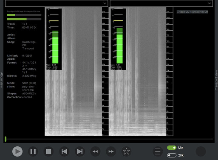Toggle the Mtr meter switch off
Image resolution: width=218 pixels, height=160 pixels.
click(172, 148)
